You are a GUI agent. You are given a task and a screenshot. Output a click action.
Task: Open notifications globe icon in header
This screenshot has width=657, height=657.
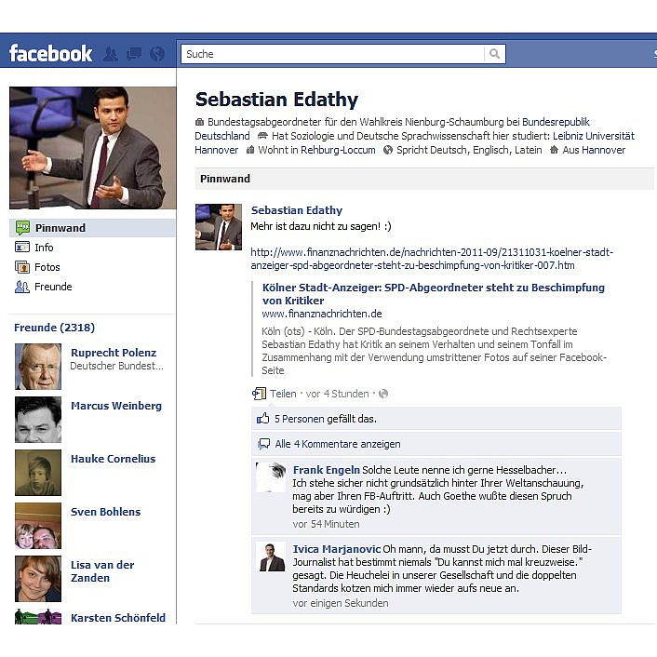tap(157, 54)
